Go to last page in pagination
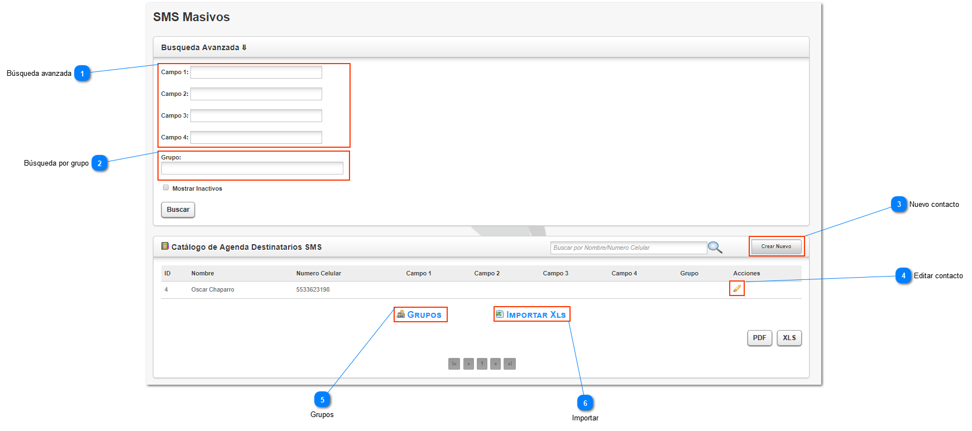This screenshot has width=972, height=431. click(x=510, y=364)
